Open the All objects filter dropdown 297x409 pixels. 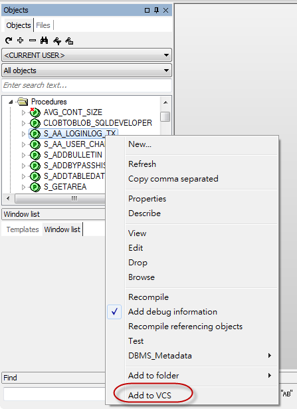(x=166, y=70)
